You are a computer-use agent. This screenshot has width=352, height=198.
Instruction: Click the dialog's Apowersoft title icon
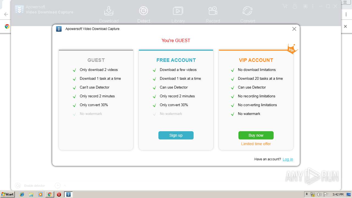59,29
